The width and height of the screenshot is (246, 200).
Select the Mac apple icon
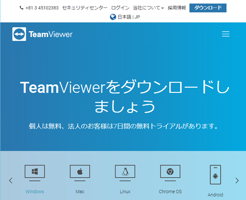click(x=80, y=173)
